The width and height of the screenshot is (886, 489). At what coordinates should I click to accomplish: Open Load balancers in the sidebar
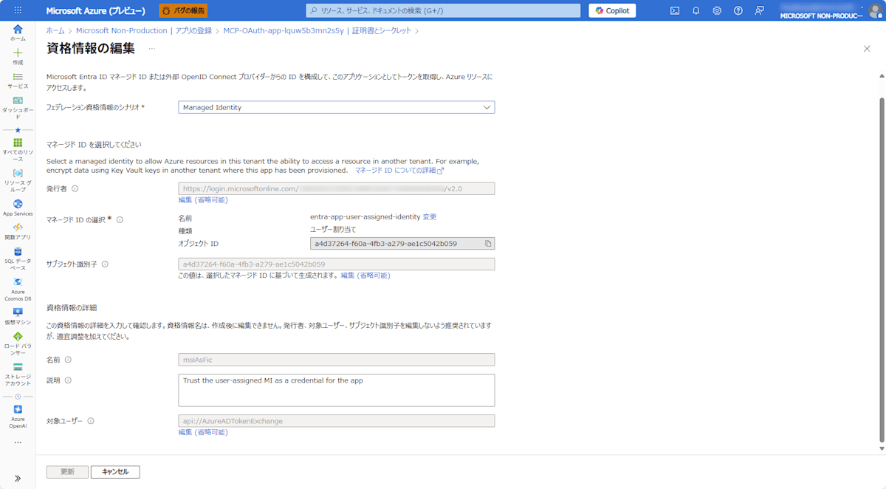coord(18,344)
